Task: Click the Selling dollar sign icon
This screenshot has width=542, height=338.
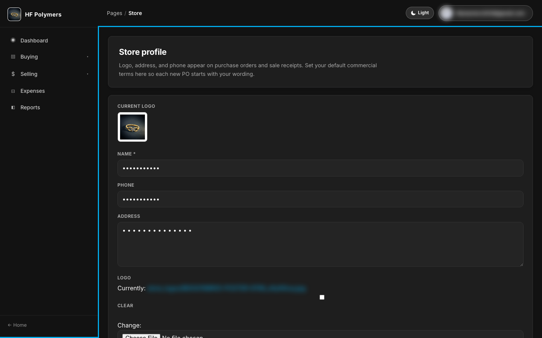Action: (x=13, y=74)
